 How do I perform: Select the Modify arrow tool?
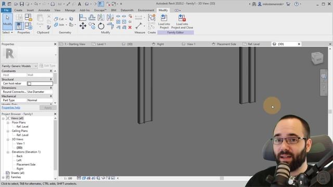click(x=8, y=21)
